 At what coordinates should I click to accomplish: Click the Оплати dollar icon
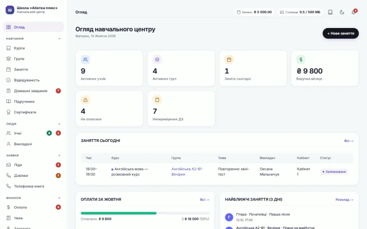coord(9,207)
